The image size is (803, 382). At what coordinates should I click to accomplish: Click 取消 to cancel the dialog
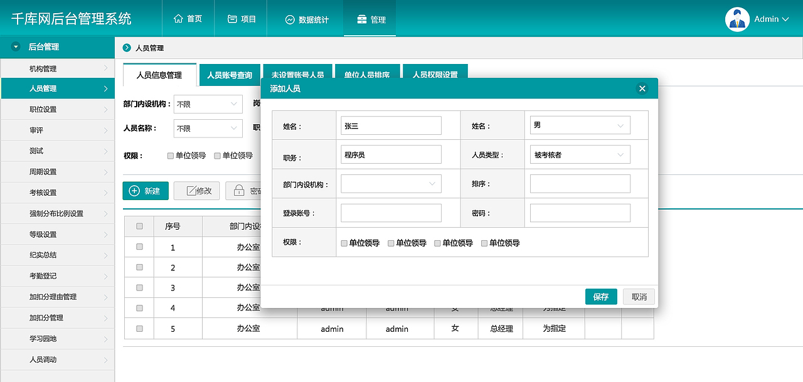638,297
